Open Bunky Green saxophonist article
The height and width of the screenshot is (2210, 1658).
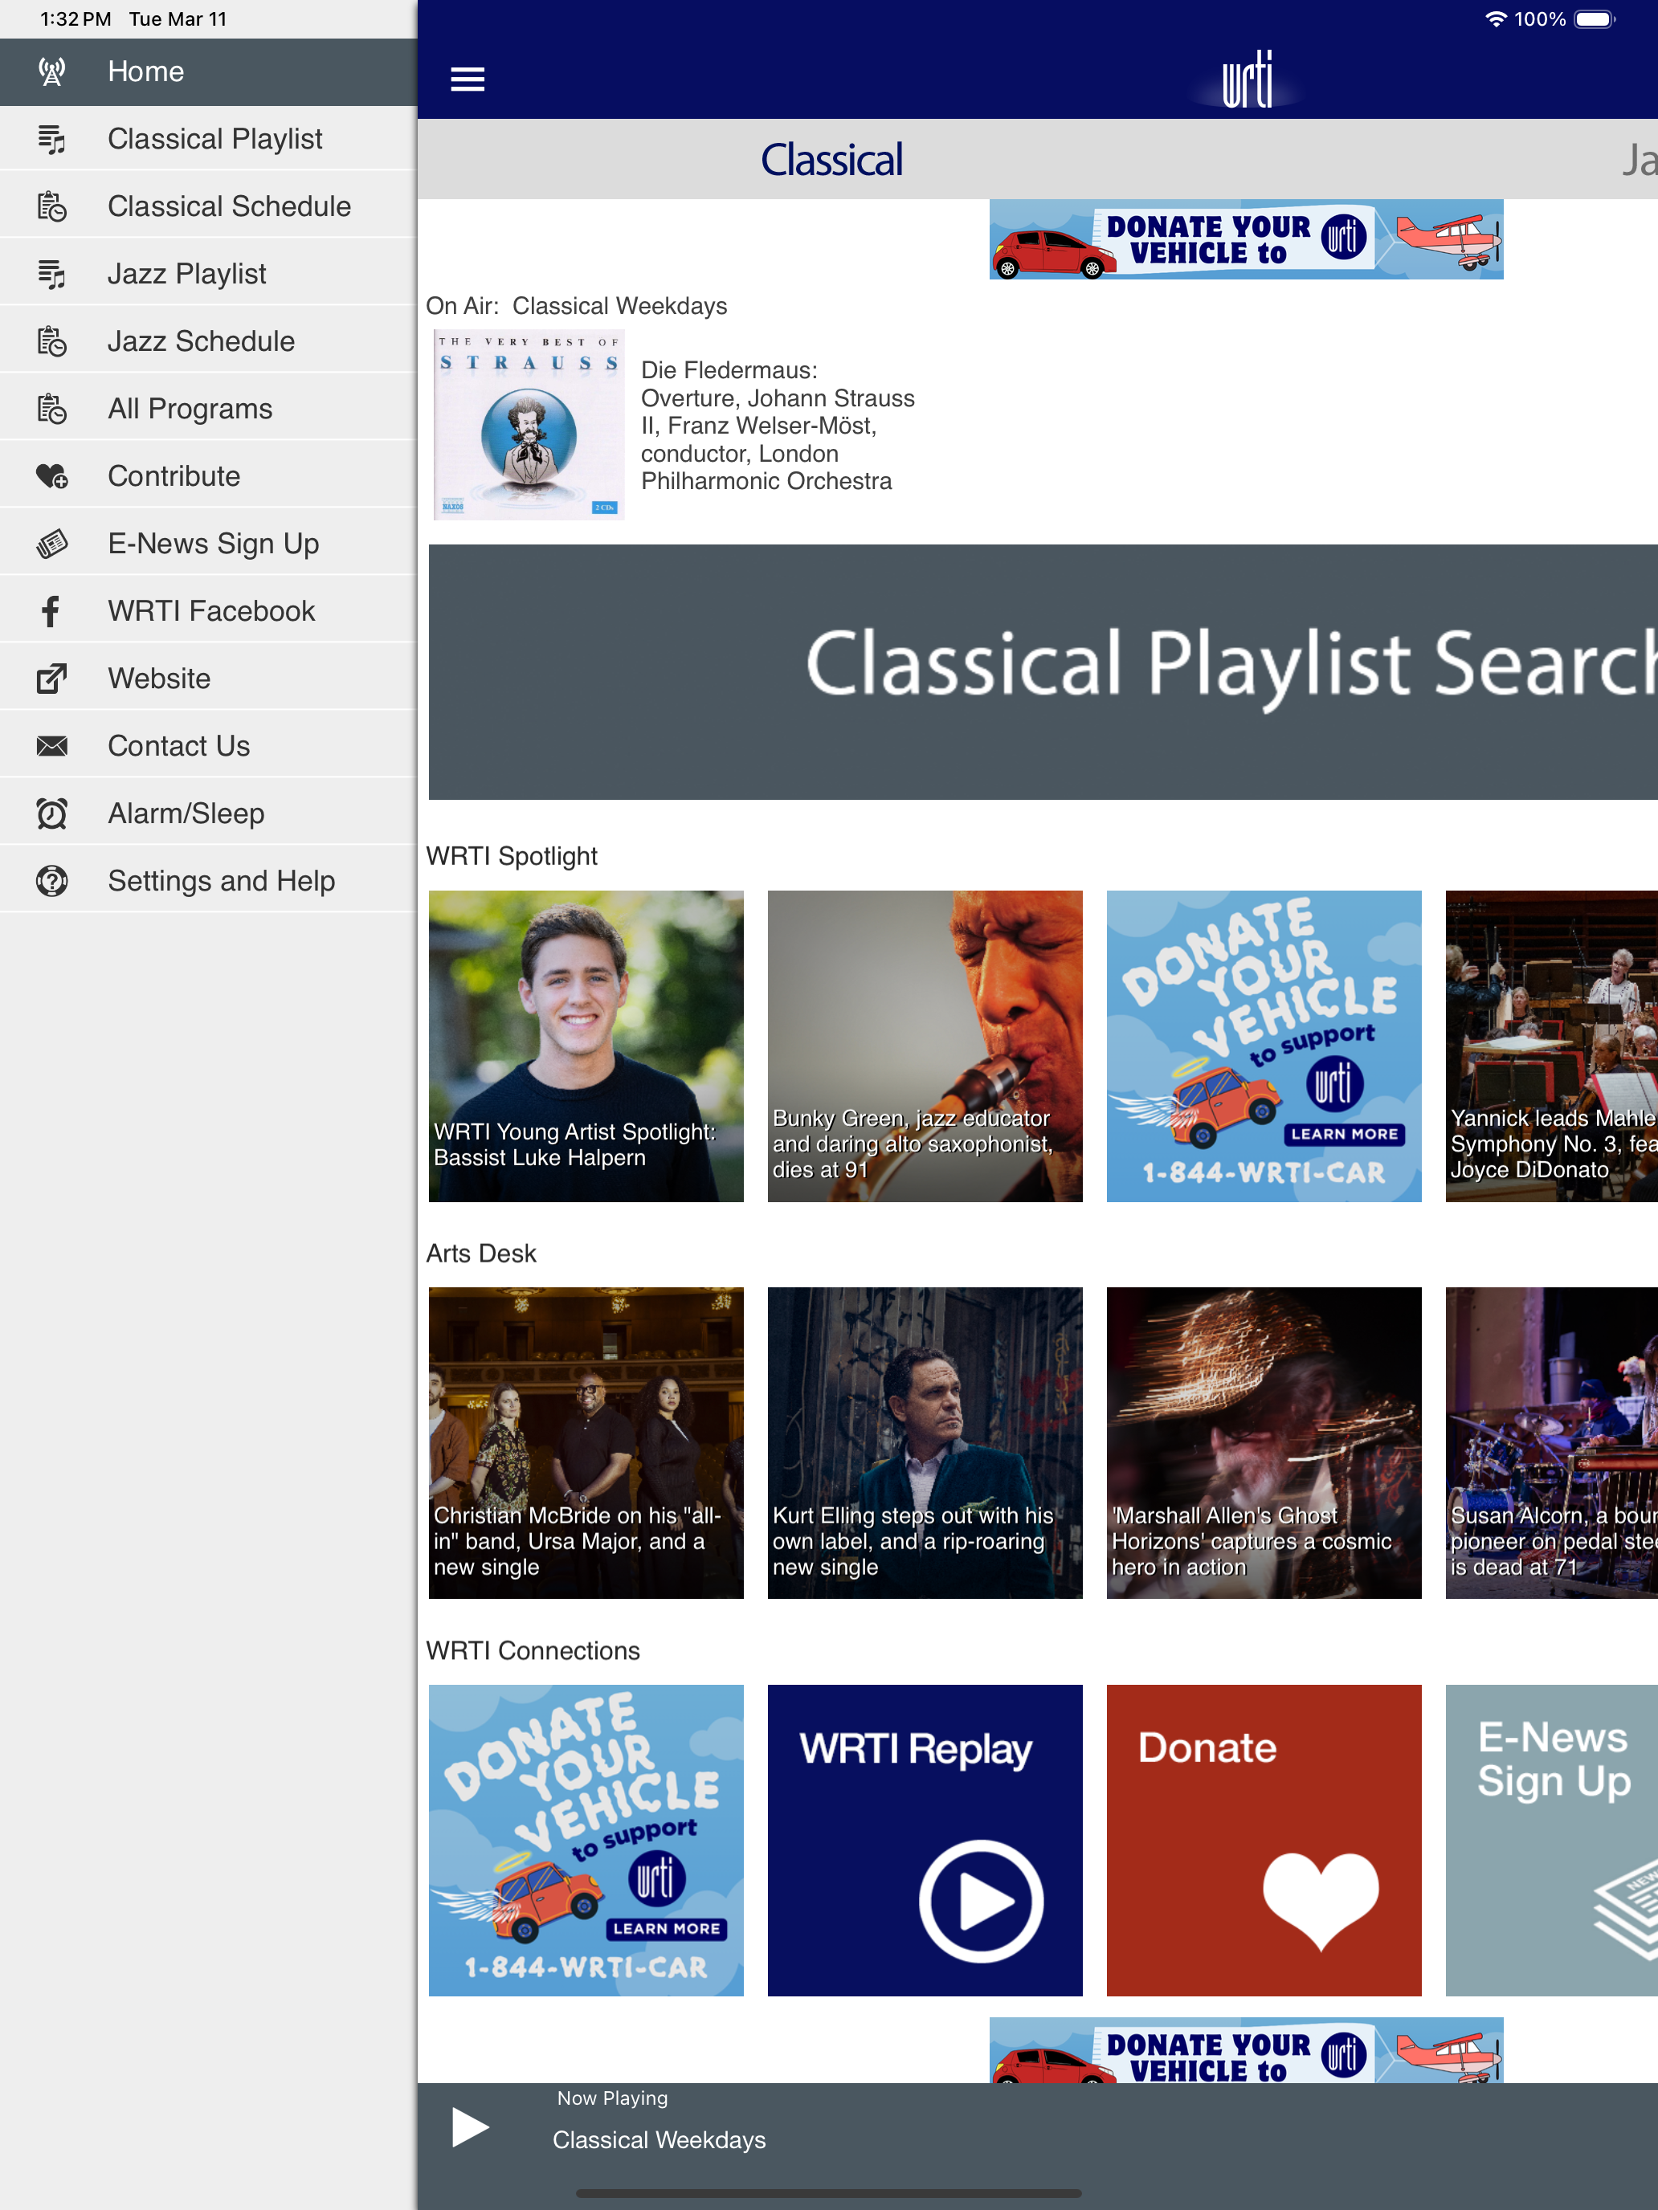(925, 1046)
